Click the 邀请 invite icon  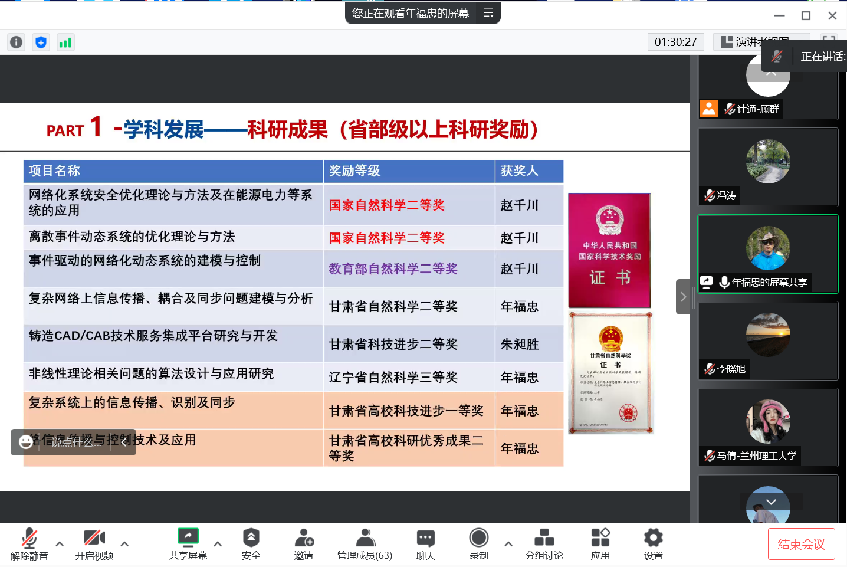[304, 543]
